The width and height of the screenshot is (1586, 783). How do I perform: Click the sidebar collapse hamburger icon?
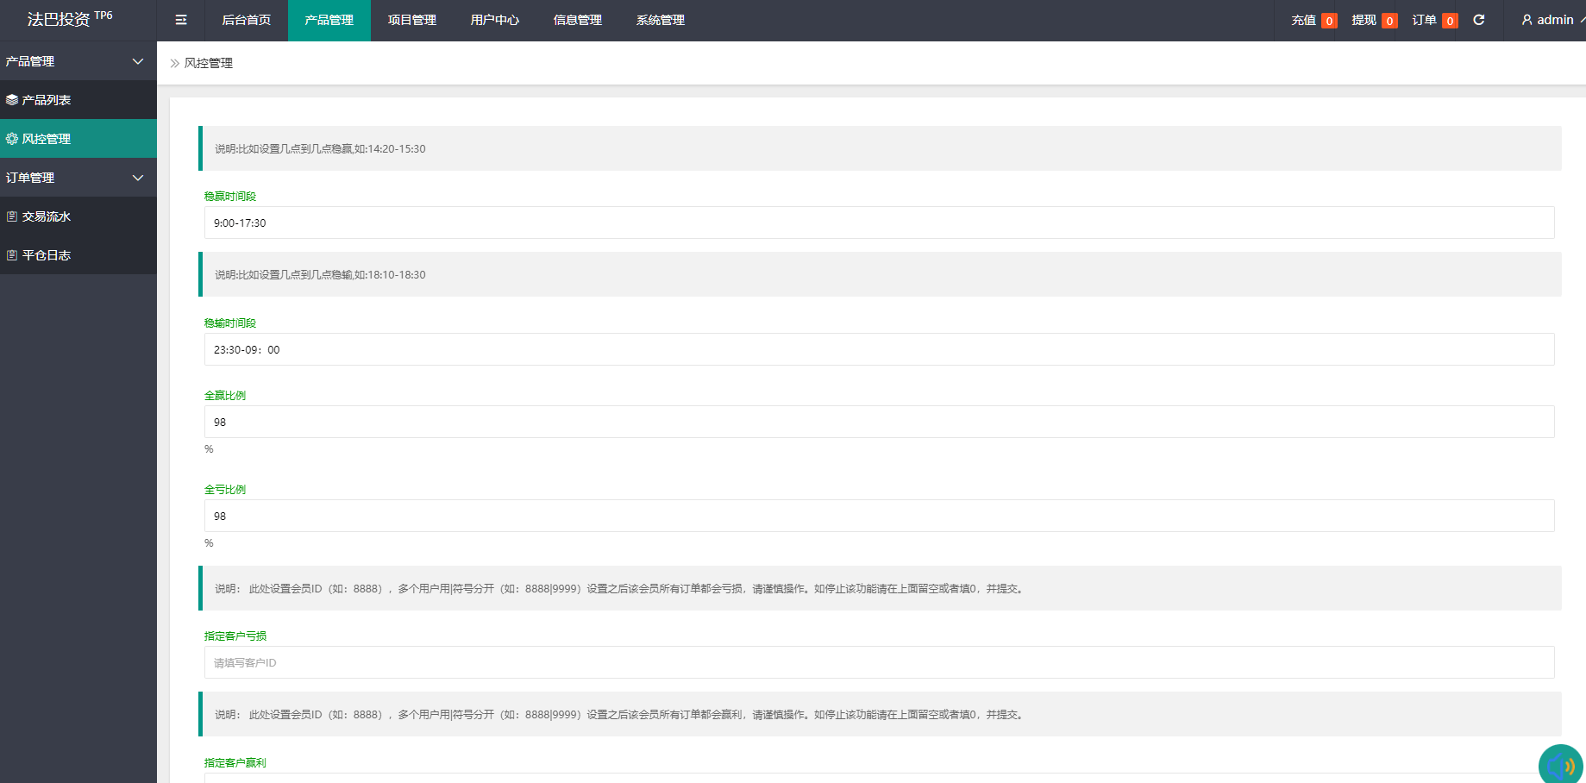click(181, 20)
